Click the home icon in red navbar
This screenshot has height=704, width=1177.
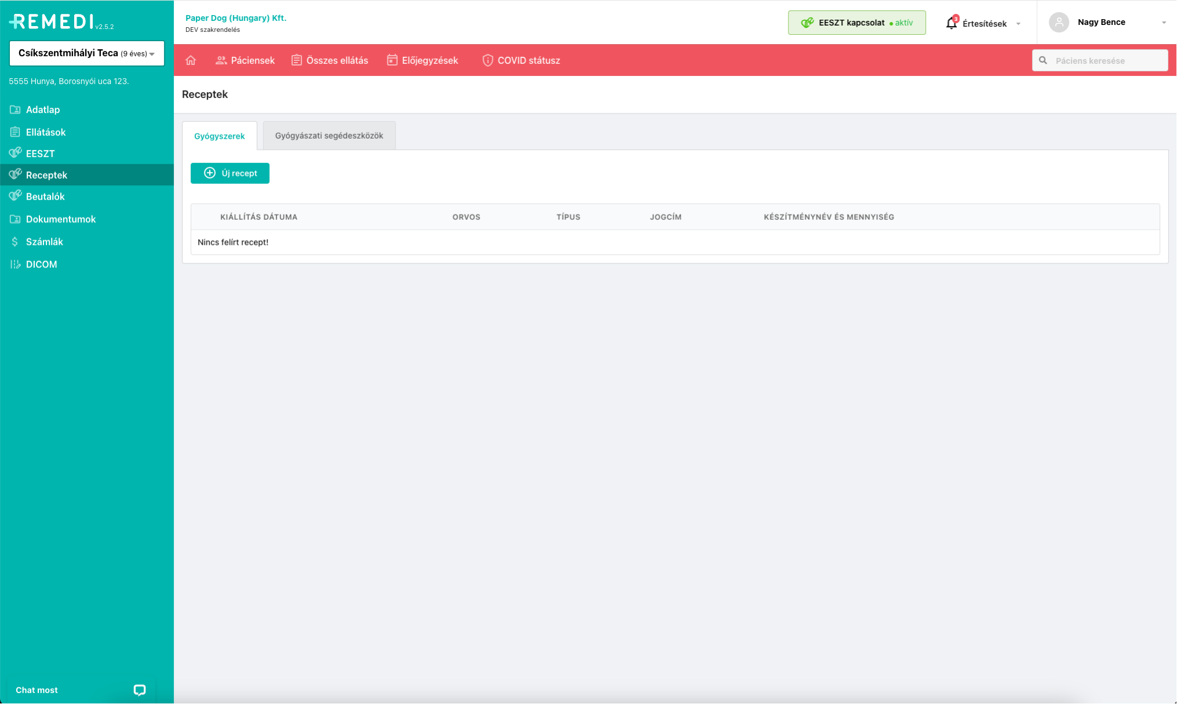point(191,60)
